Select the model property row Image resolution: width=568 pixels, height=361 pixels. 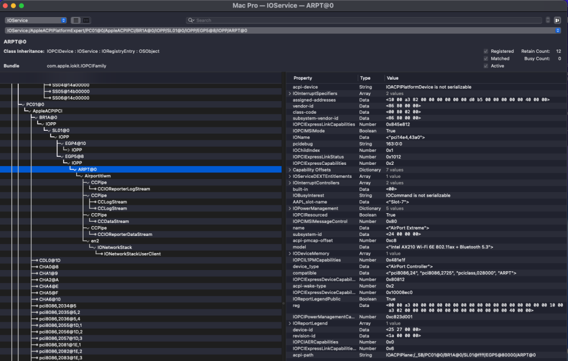(x=426, y=247)
